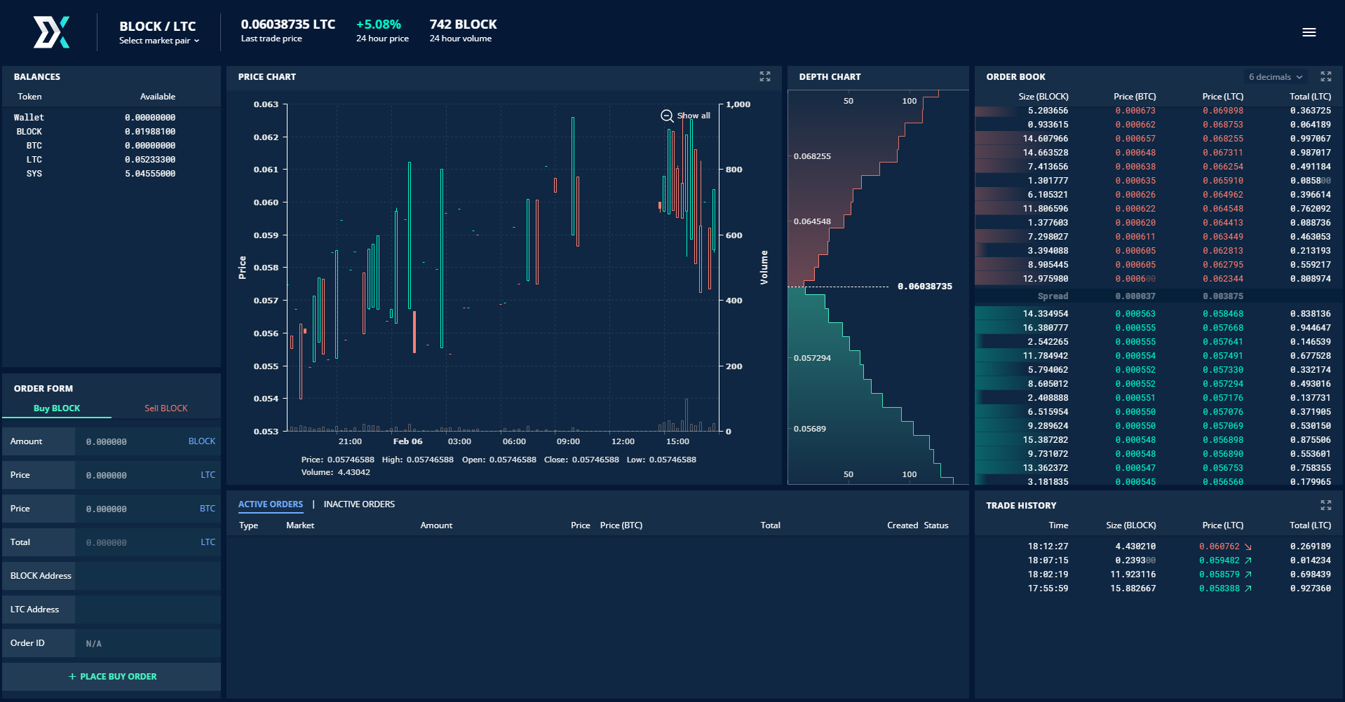Click plus icon on Place Buy Order
Screen dimensions: 1345x702
pyautogui.click(x=72, y=677)
